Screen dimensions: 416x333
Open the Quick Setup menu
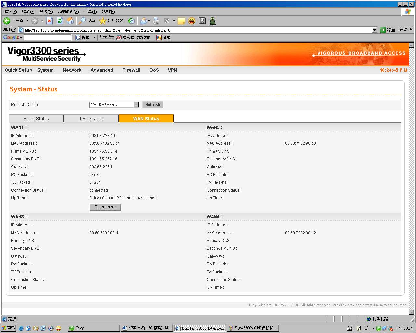[x=18, y=70]
